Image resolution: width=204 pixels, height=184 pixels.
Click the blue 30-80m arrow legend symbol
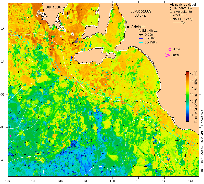[x=141, y=39]
